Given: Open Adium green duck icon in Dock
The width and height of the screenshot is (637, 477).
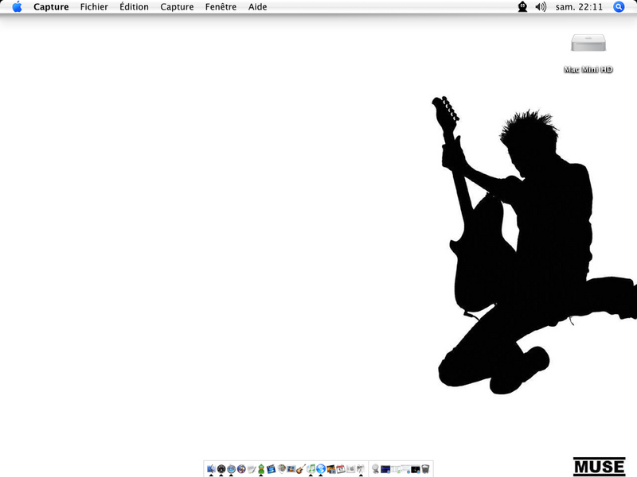Looking at the screenshot, I should pyautogui.click(x=261, y=469).
